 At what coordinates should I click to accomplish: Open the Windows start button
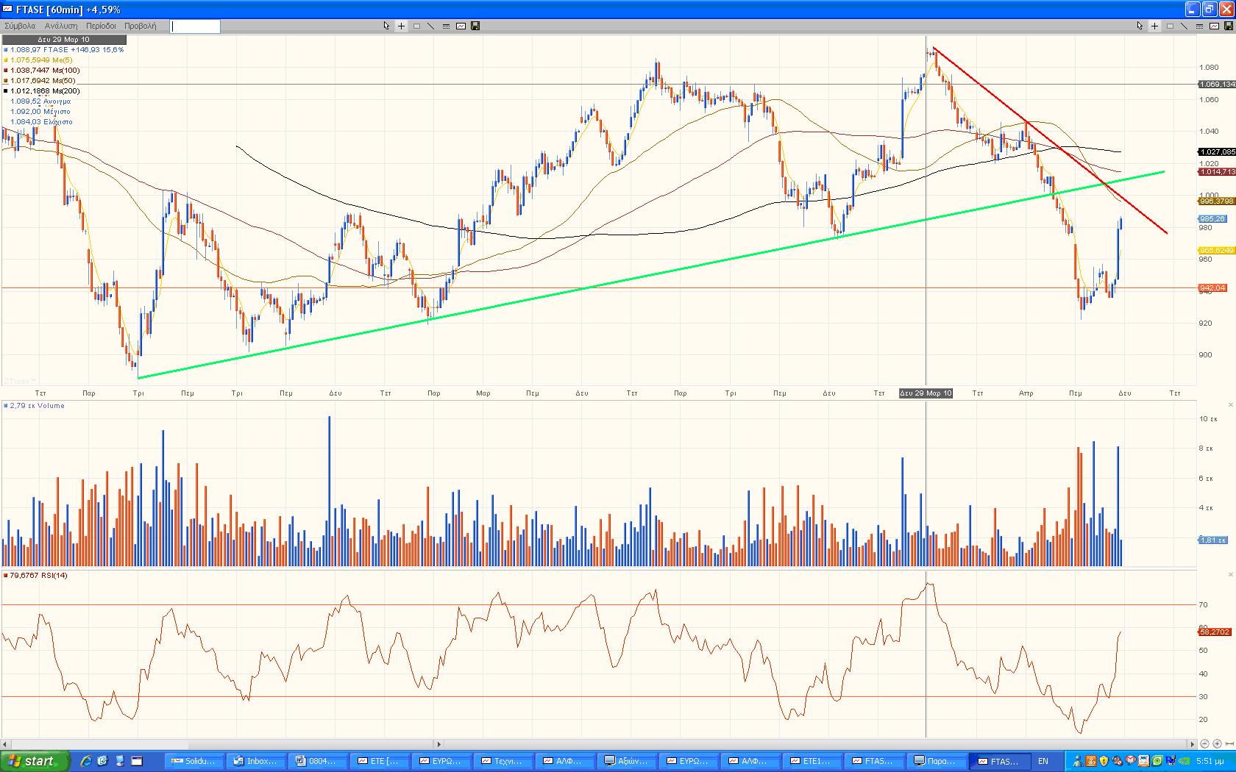coord(35,761)
